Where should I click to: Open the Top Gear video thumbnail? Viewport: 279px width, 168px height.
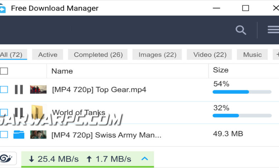[x=38, y=89]
